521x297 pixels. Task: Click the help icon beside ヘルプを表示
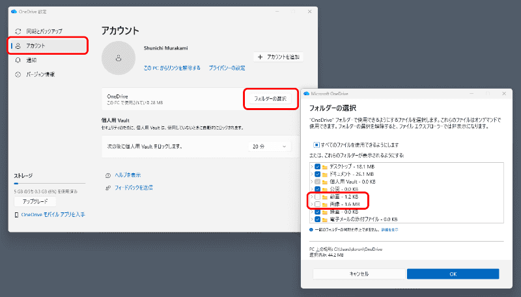108,175
